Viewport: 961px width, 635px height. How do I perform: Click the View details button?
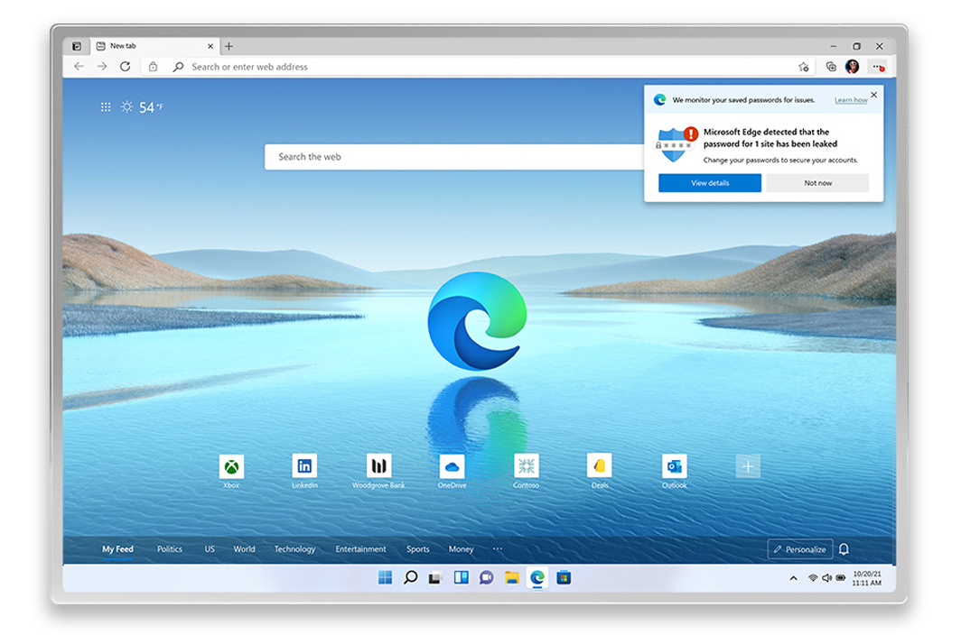tap(710, 183)
